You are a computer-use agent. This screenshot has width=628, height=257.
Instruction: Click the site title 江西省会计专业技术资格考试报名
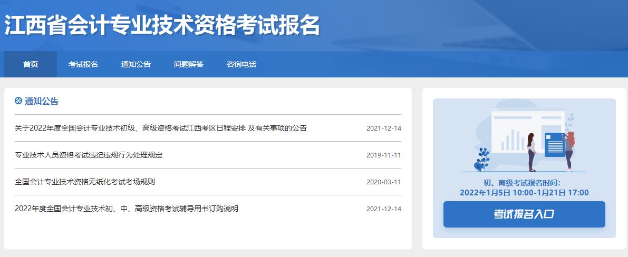162,25
